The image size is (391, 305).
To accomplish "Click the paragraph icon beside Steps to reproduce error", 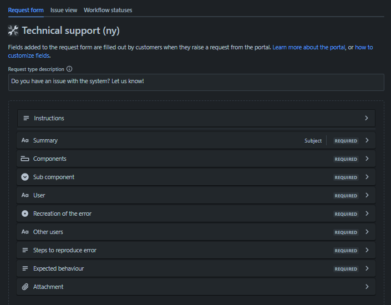I will [x=25, y=250].
